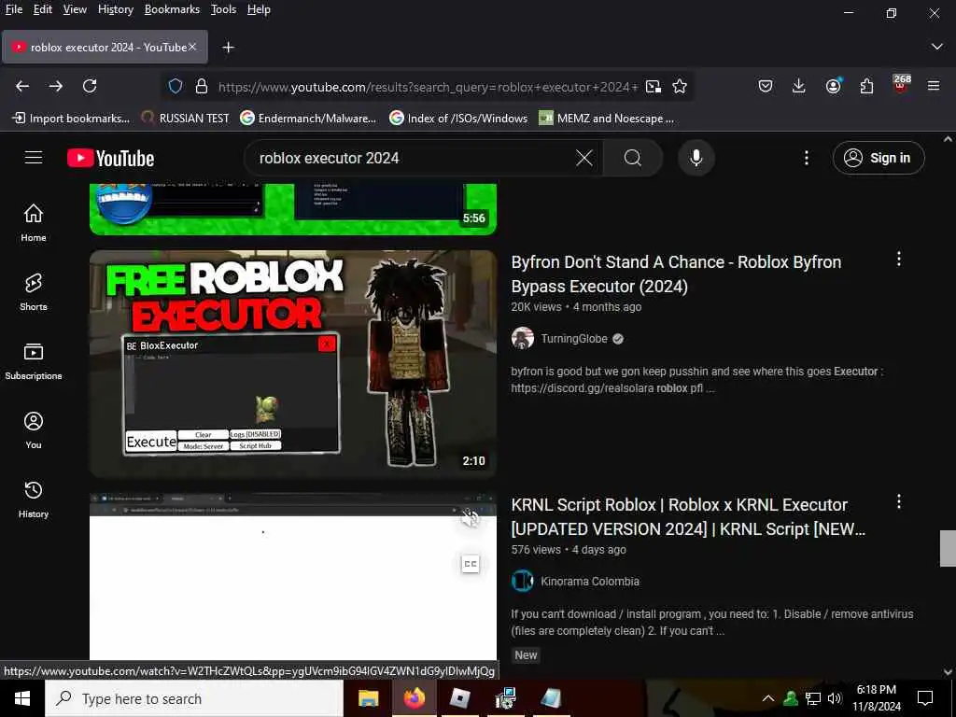The width and height of the screenshot is (956, 717).
Task: Open the Endermanch/Malware bookmark
Action: (x=308, y=119)
